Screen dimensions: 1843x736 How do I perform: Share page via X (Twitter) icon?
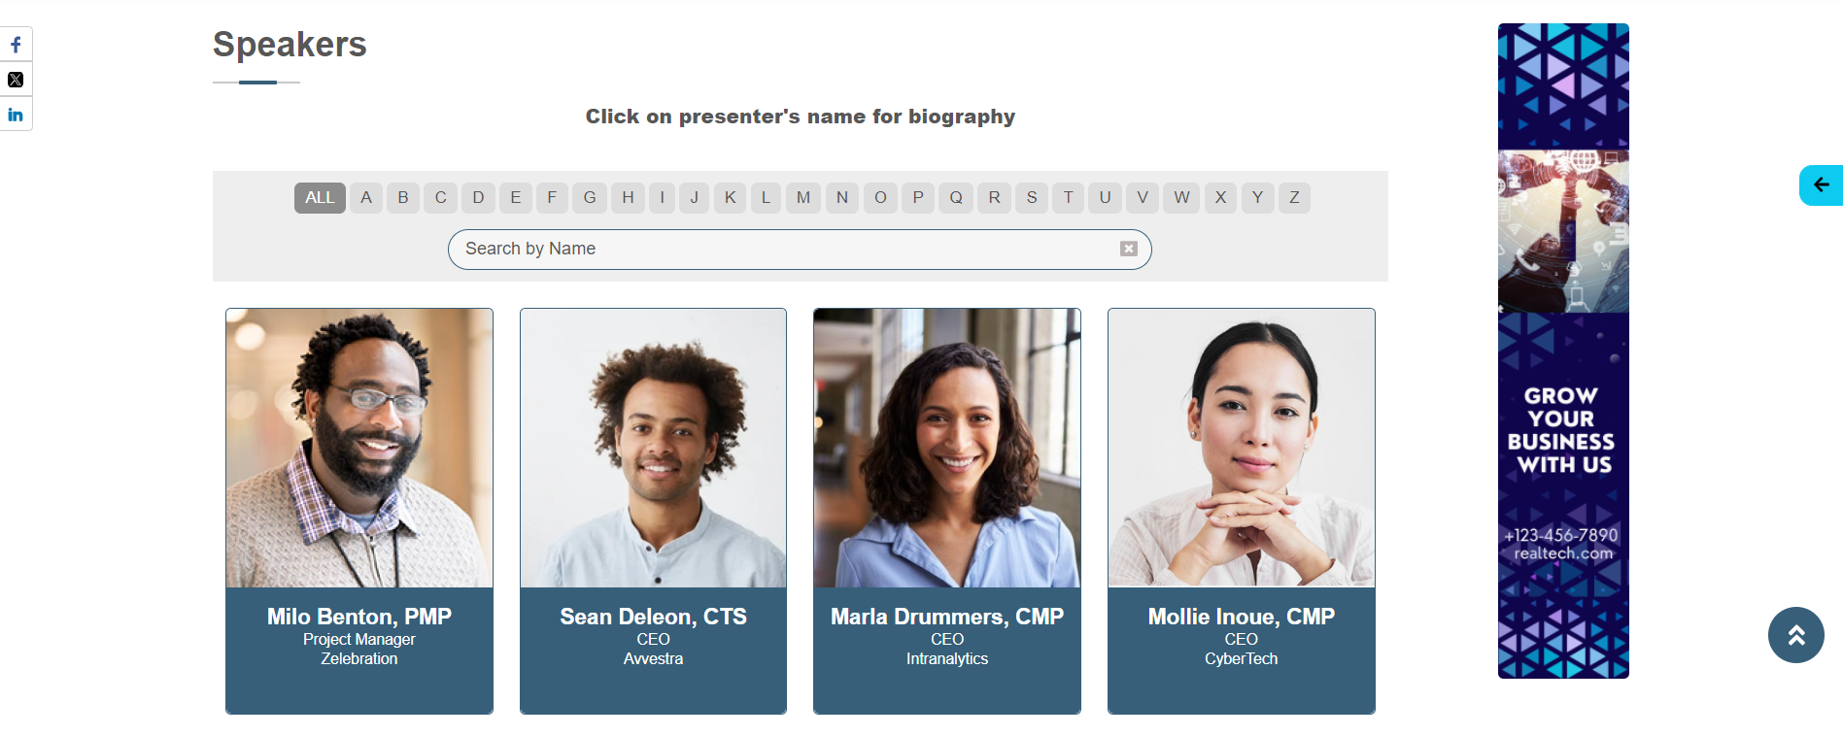[x=16, y=80]
